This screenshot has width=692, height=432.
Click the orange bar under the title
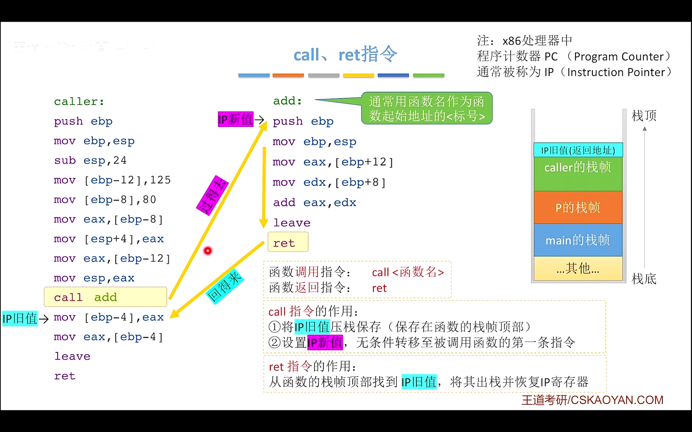tap(288, 75)
